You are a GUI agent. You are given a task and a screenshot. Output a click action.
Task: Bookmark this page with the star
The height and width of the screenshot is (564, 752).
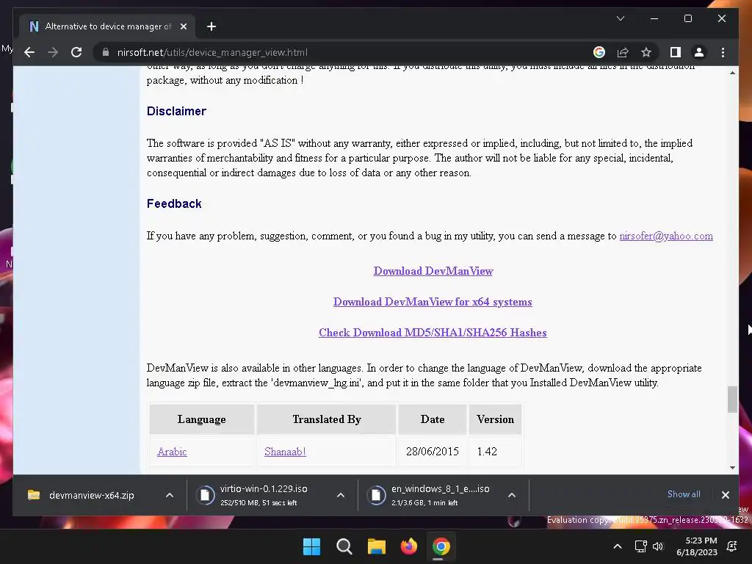[646, 52]
